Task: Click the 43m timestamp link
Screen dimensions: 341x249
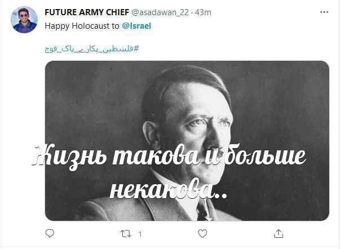Action: click(x=203, y=12)
